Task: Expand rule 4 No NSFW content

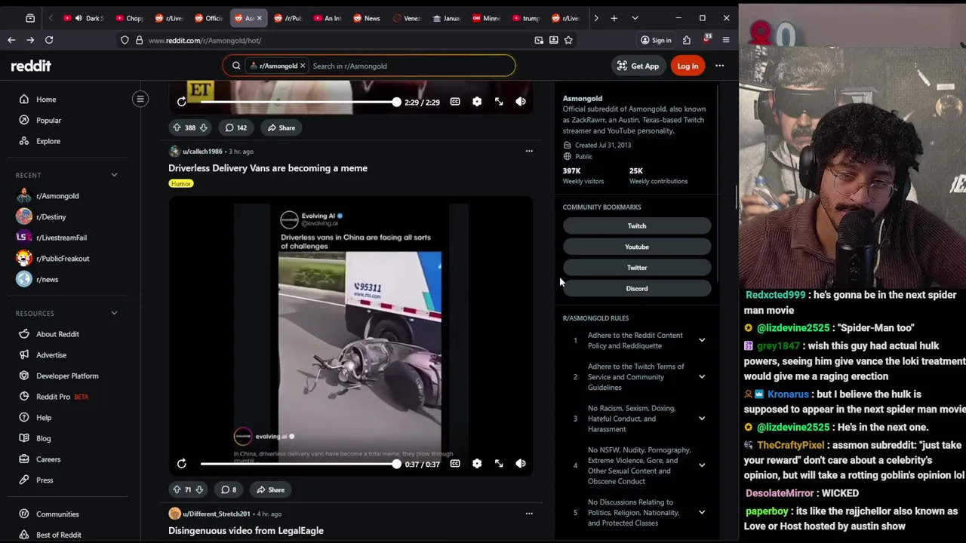Action: pyautogui.click(x=702, y=465)
